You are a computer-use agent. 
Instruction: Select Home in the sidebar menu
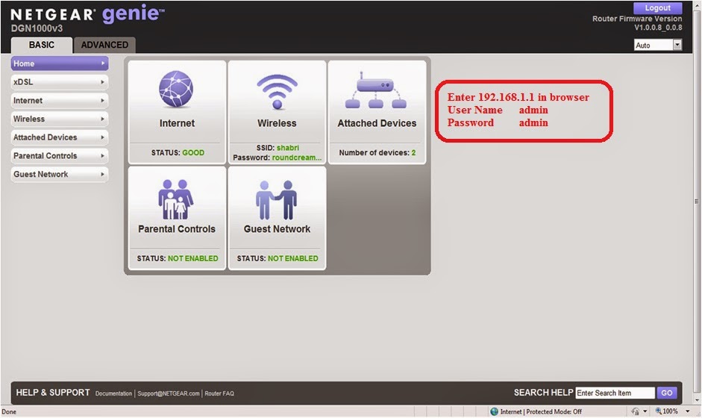60,63
